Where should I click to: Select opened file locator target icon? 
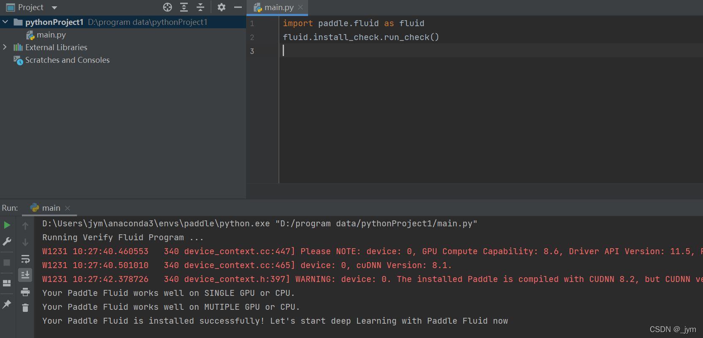pyautogui.click(x=168, y=7)
